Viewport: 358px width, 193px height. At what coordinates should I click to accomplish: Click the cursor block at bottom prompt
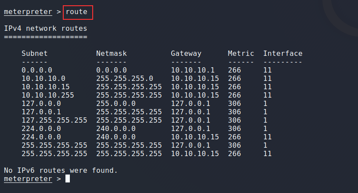tap(68, 178)
